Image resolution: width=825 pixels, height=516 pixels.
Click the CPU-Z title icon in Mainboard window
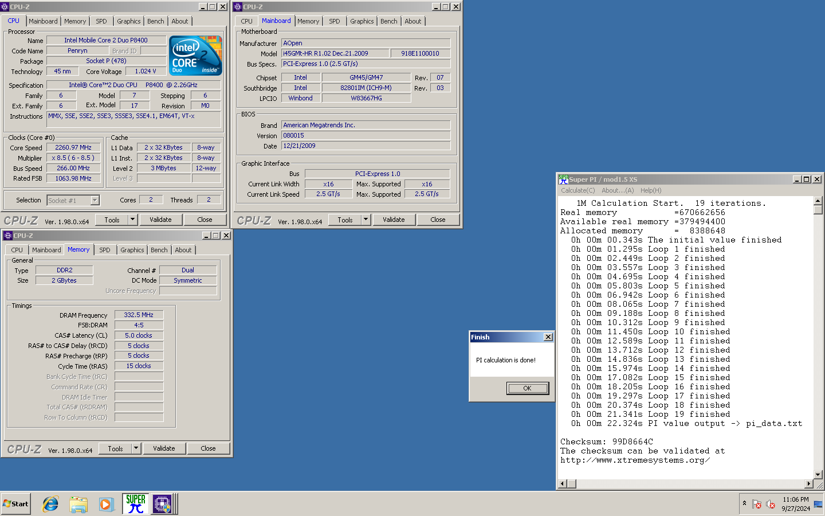tap(238, 7)
